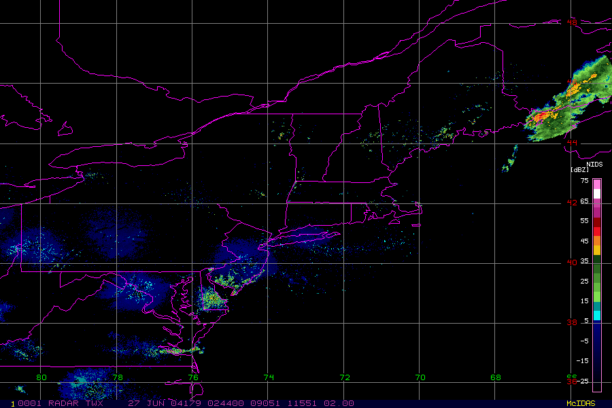Click the 25 dBZ legend value
This screenshot has height=408, width=612.
click(584, 282)
